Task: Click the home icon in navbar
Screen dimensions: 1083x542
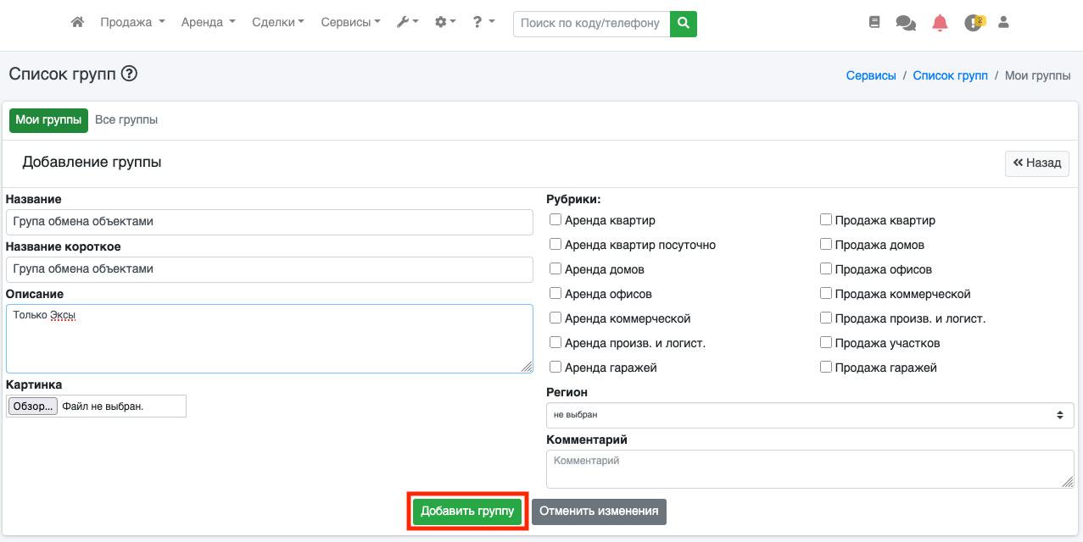Action: [77, 23]
